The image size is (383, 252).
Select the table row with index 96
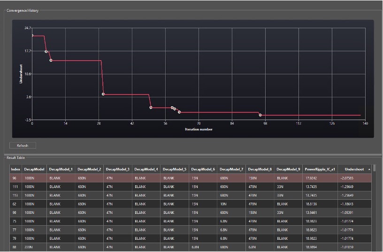(x=191, y=178)
